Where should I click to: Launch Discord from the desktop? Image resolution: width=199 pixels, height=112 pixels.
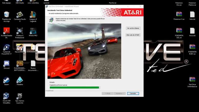[7, 65]
